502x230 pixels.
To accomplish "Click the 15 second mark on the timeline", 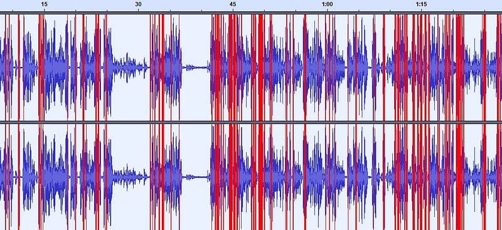I will [x=44, y=4].
